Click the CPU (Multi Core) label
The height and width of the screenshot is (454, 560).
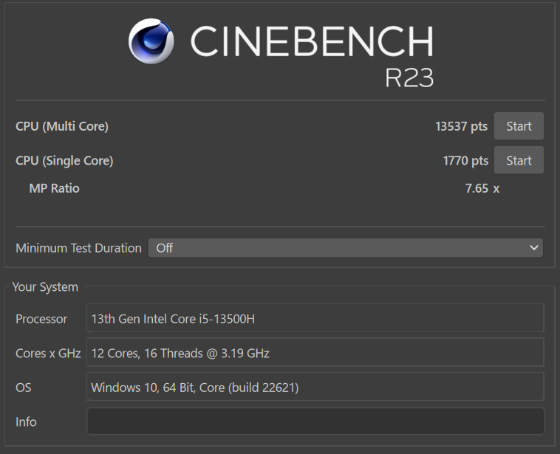62,126
